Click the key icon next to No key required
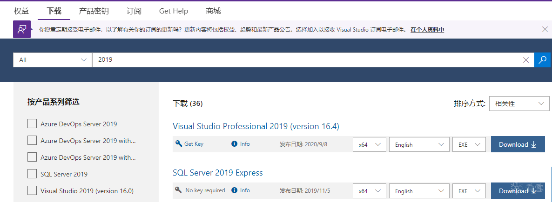Image resolution: width=552 pixels, height=202 pixels. point(178,190)
